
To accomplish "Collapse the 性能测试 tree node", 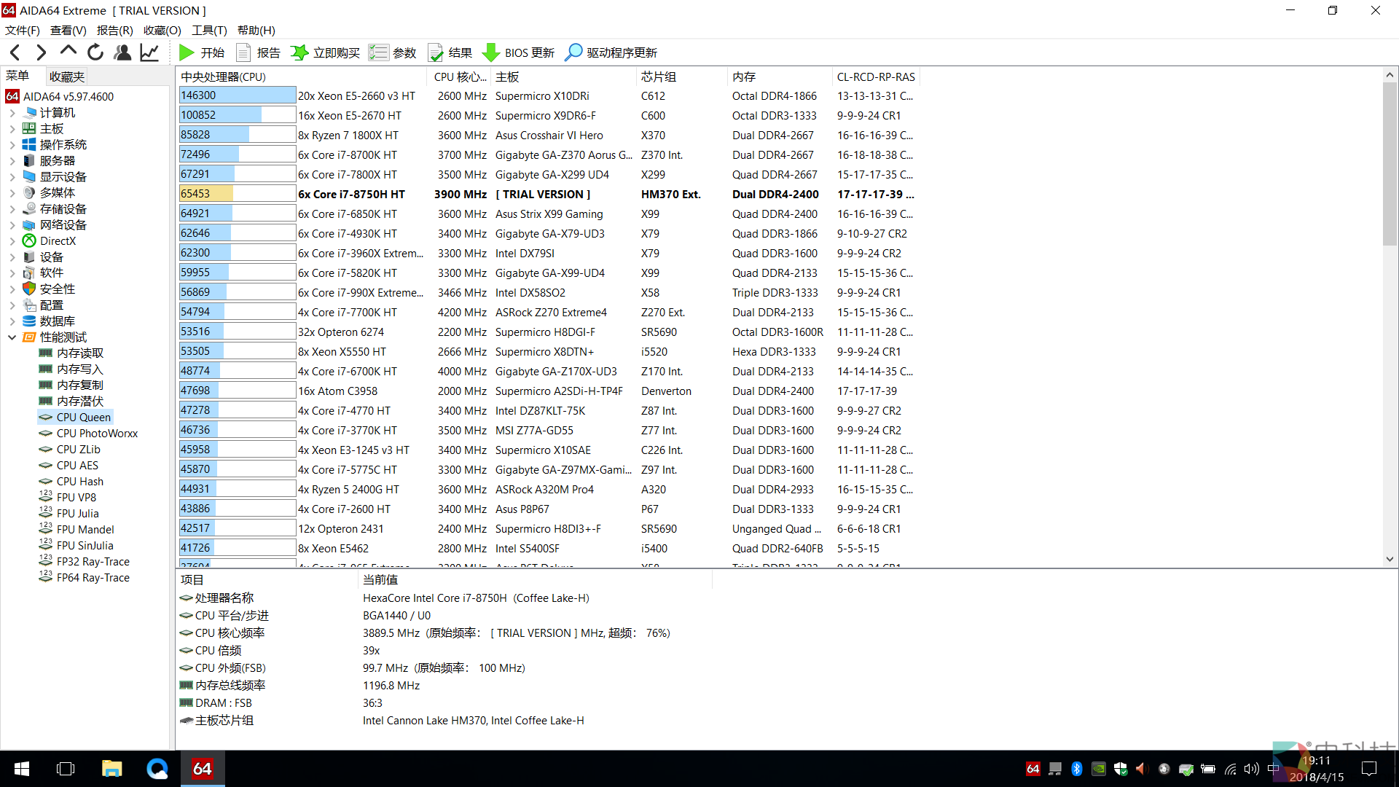I will coord(12,337).
